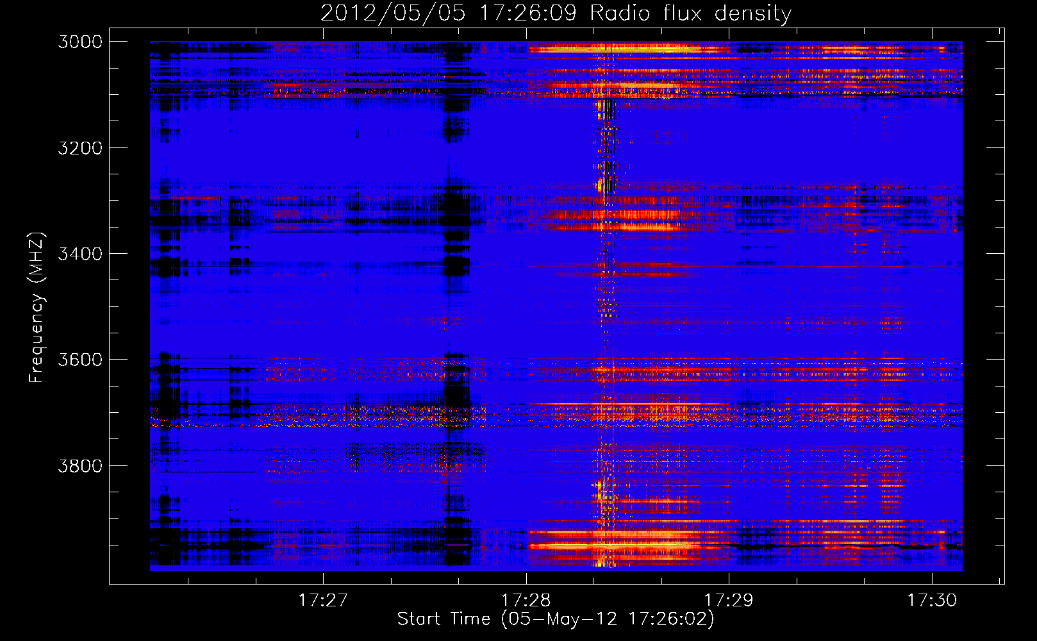This screenshot has height=641, width=1037.
Task: Click the '17:28' time axis label
Action: [526, 600]
